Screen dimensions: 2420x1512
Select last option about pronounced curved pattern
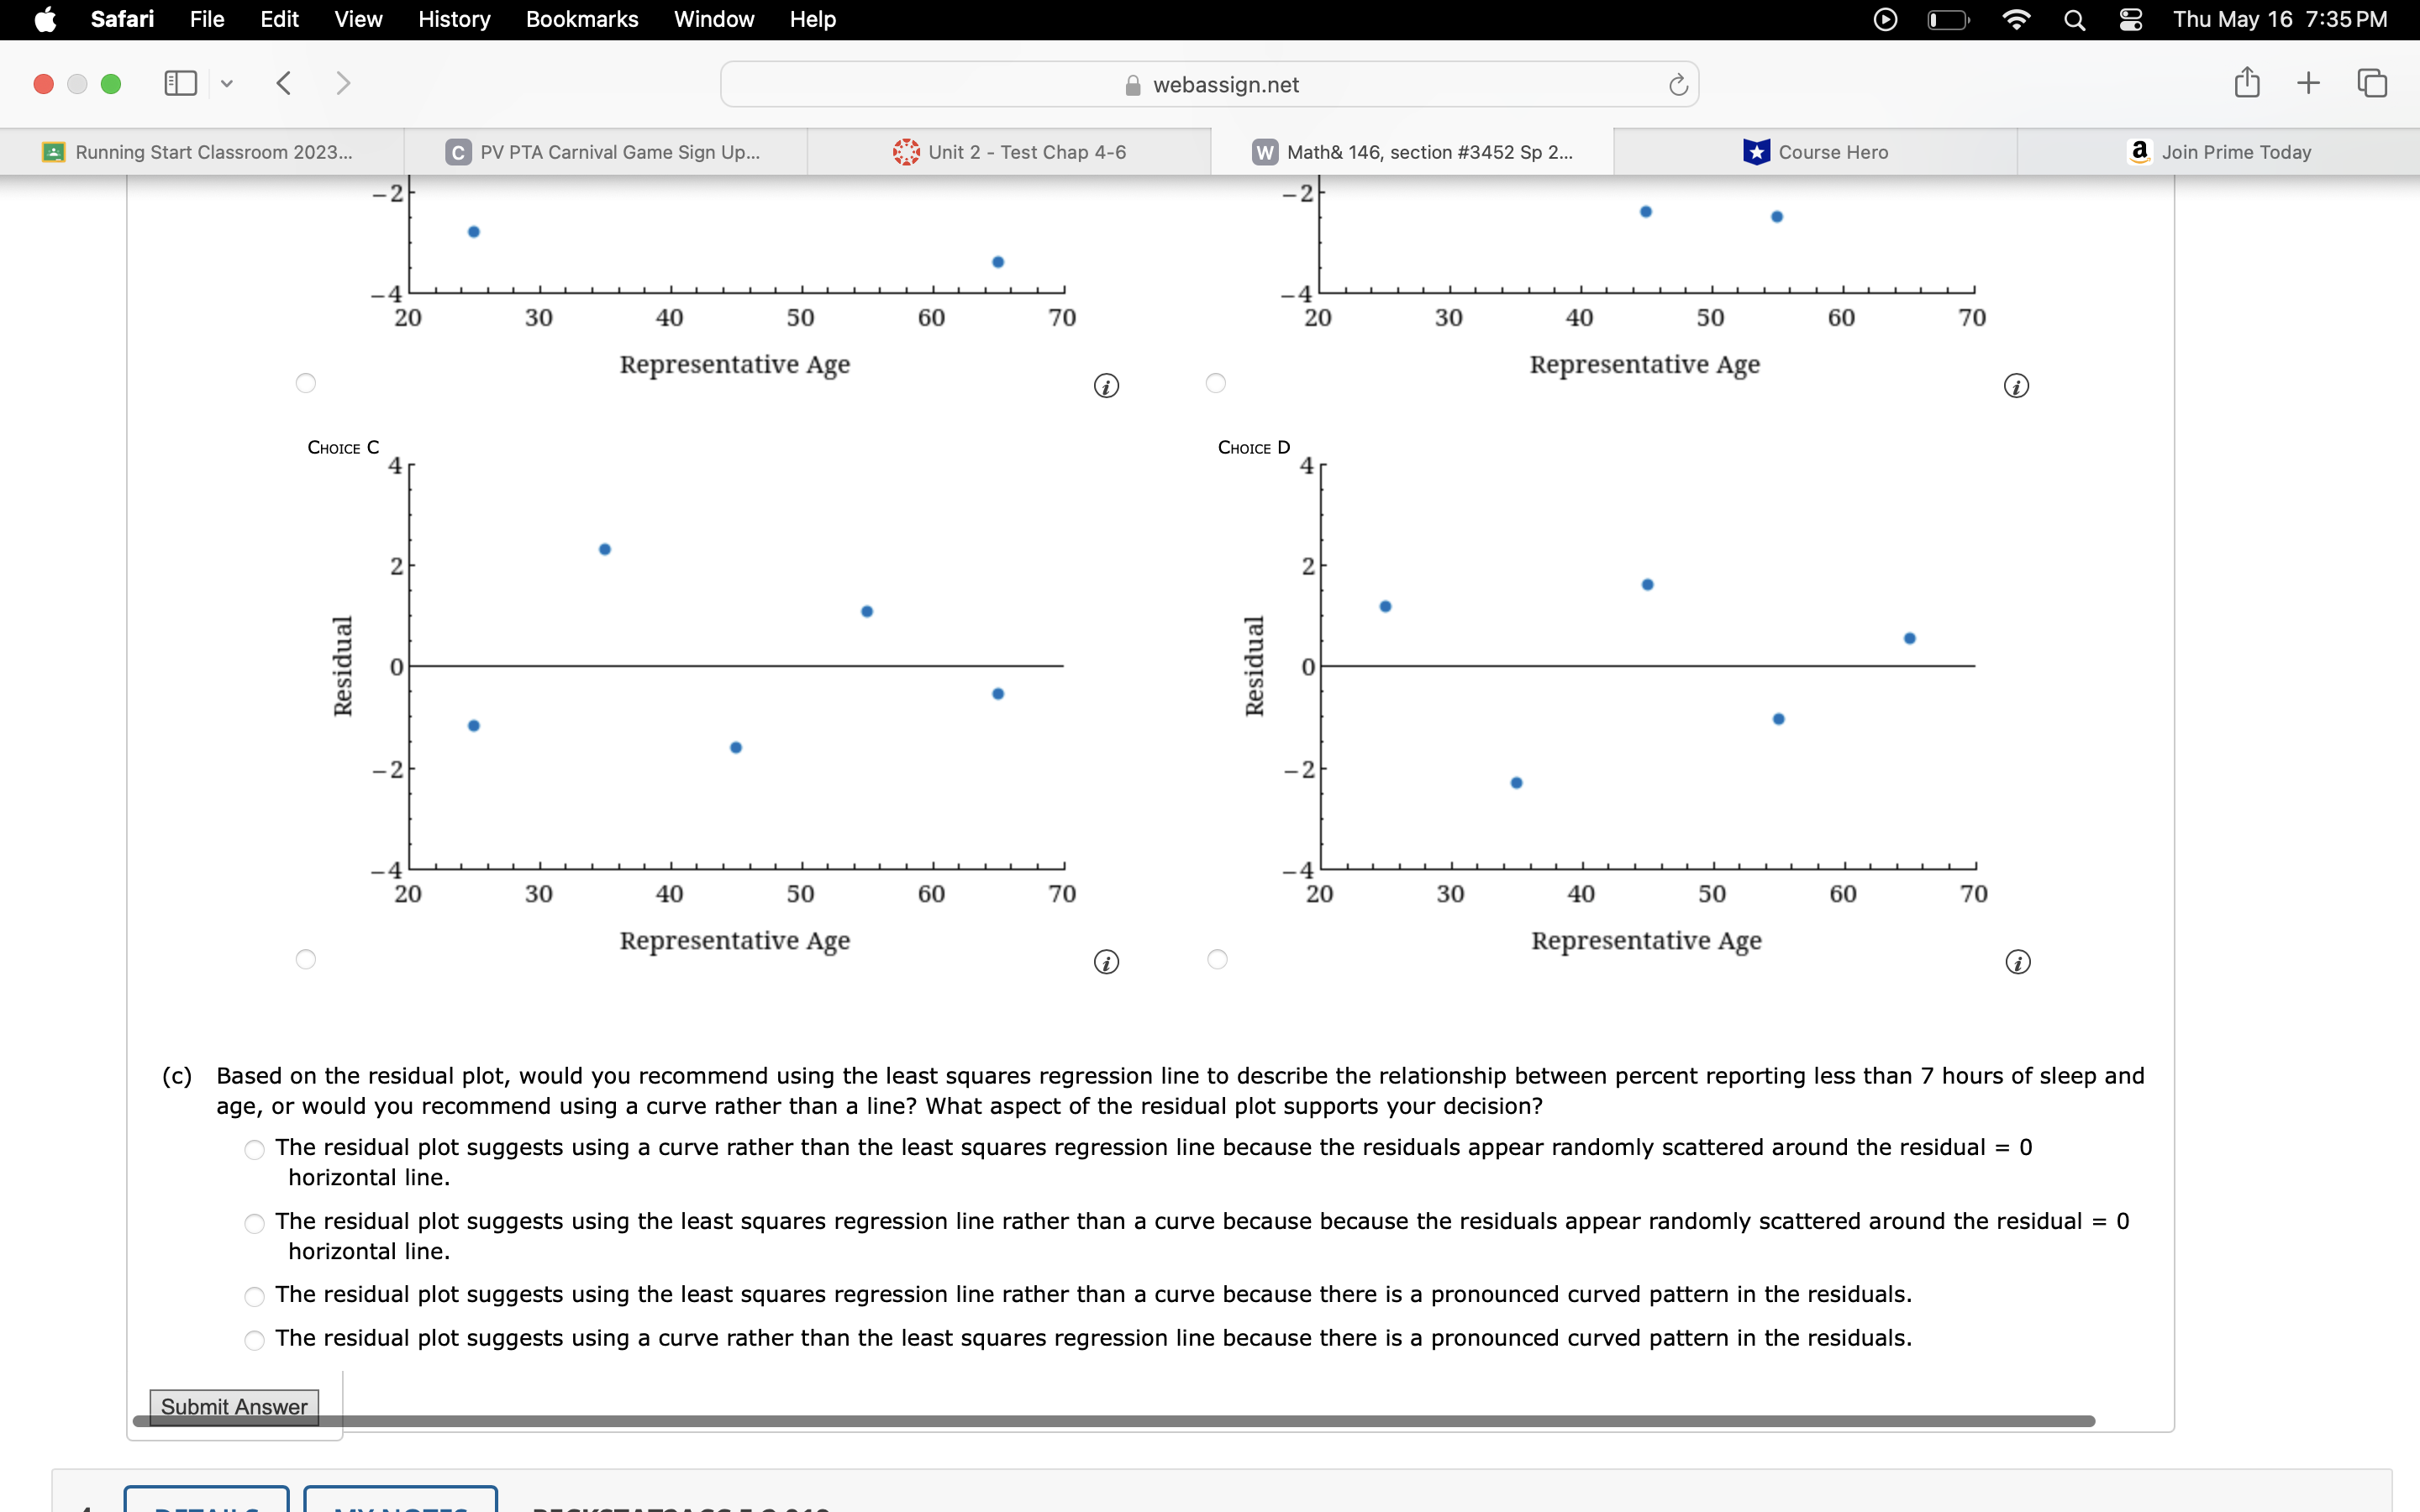(255, 1340)
